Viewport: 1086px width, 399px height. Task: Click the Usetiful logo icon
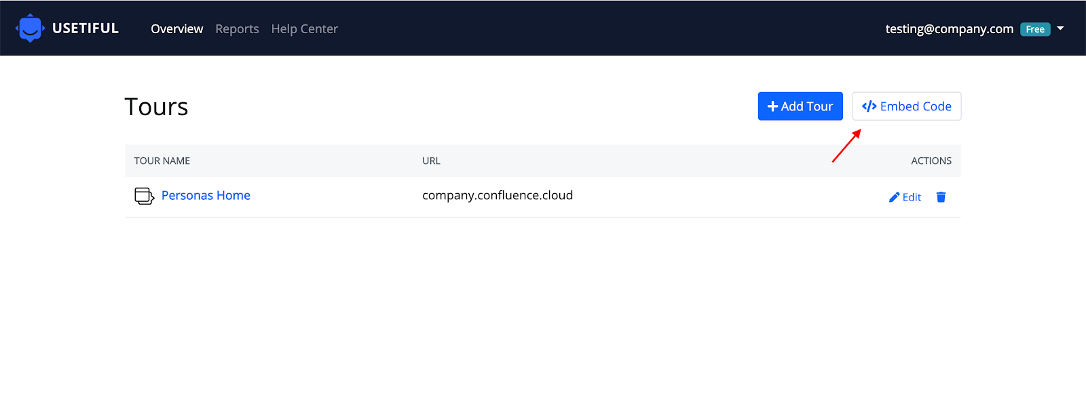30,28
